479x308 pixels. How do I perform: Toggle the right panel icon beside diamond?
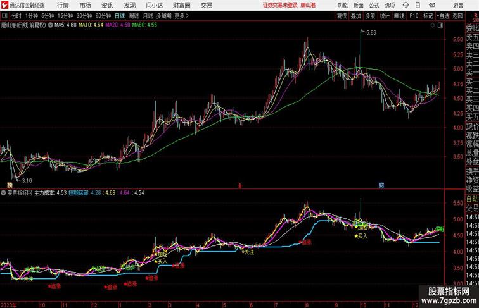[x=440, y=25]
